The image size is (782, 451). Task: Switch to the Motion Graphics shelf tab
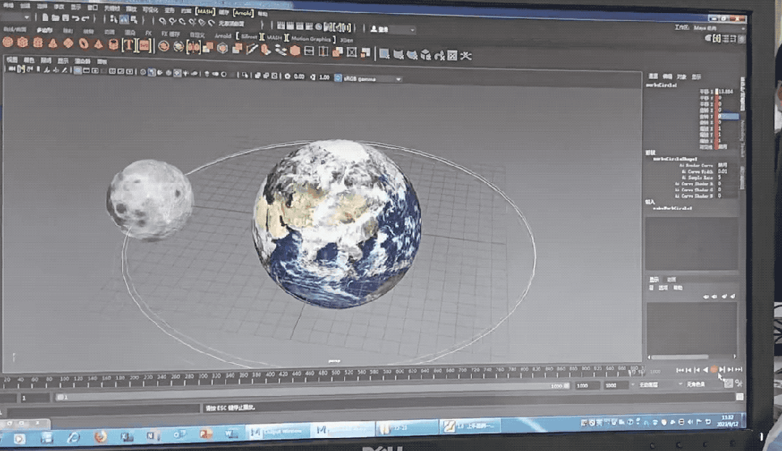click(311, 38)
